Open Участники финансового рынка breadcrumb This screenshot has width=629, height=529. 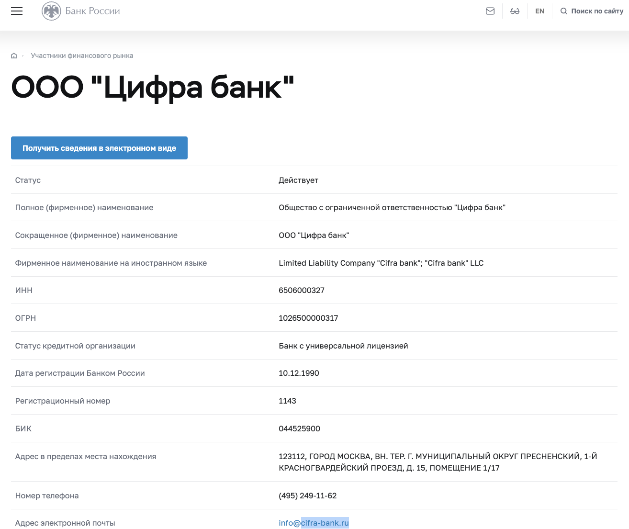coord(82,56)
